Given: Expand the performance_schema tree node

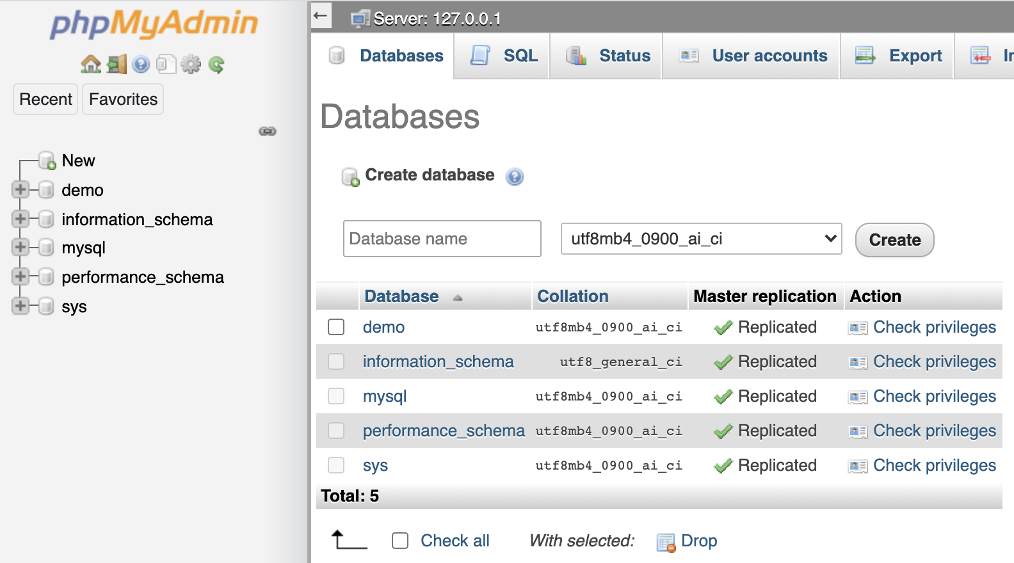Looking at the screenshot, I should (20, 276).
